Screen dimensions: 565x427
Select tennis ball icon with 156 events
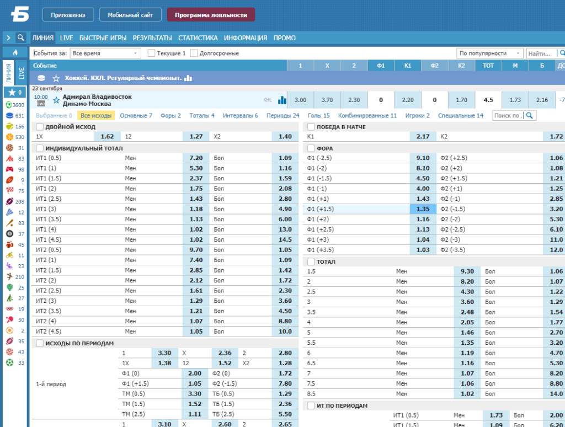coord(9,126)
